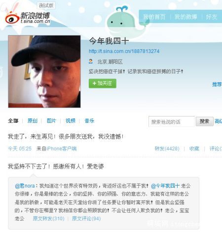Open 我的微博 in top navigation
Screen dimensions: 222x232
coord(185,17)
